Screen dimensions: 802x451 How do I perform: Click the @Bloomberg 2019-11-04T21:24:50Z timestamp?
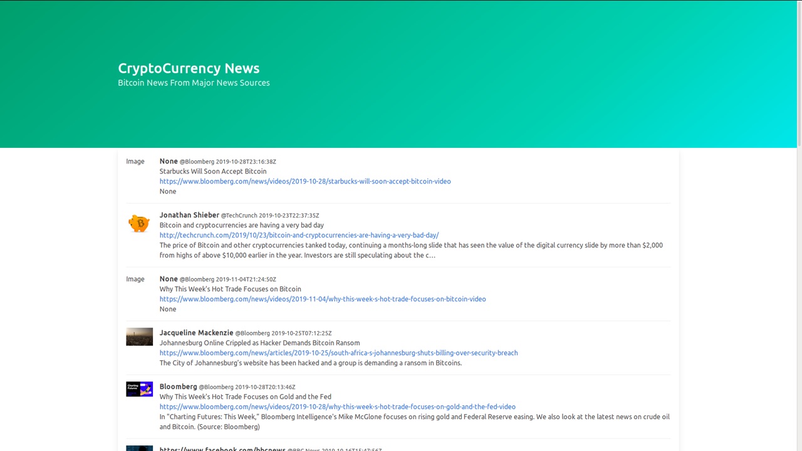[228, 279]
